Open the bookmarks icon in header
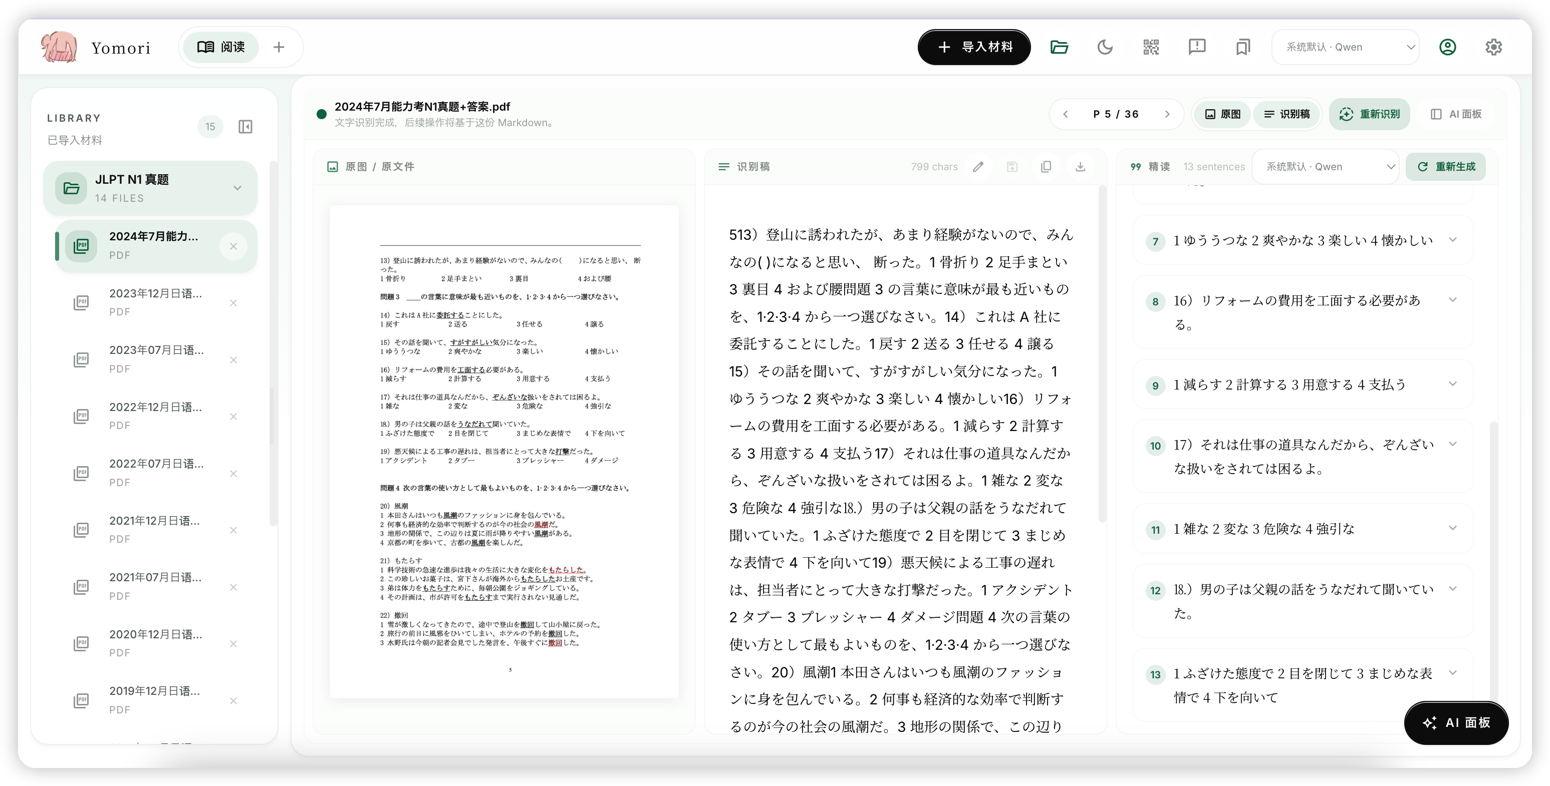 (x=1242, y=47)
